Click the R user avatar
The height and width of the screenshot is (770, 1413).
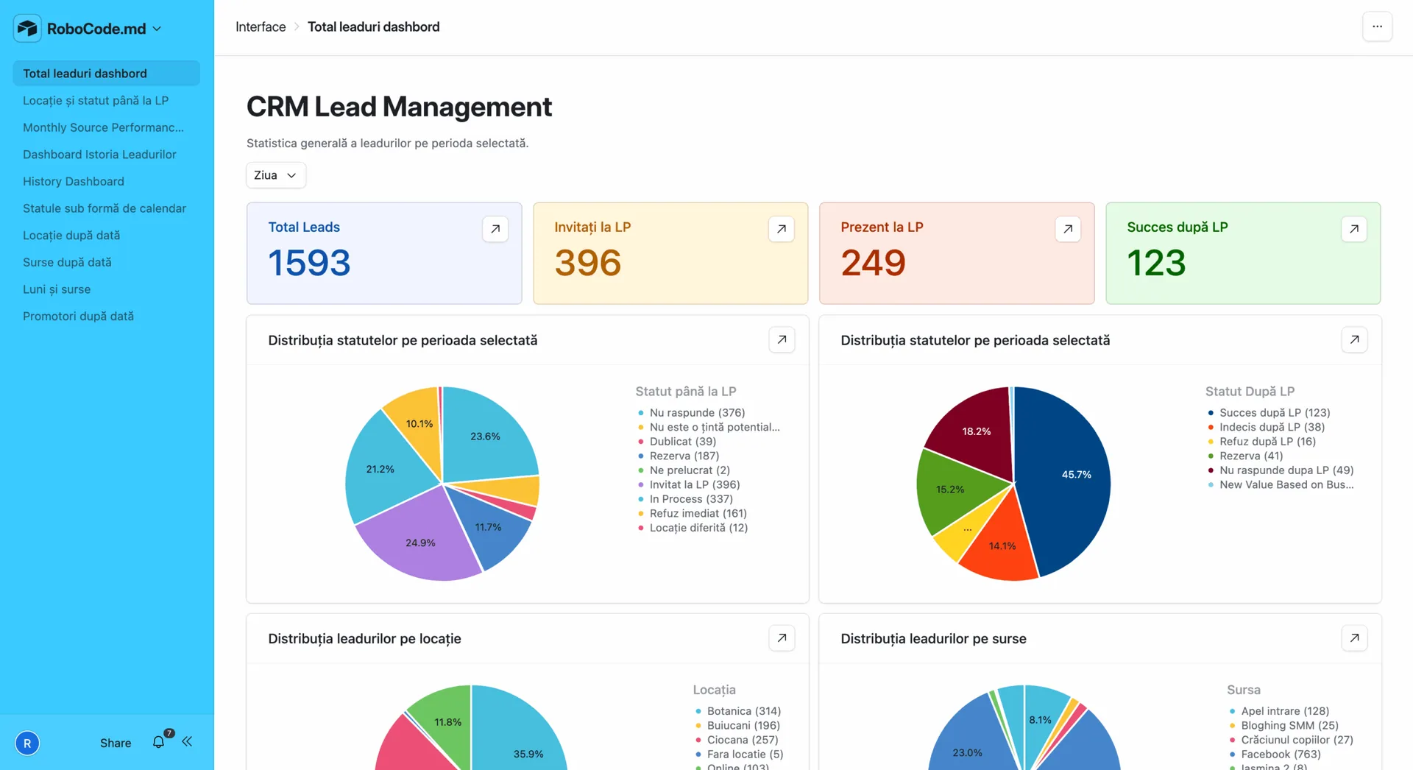[27, 743]
